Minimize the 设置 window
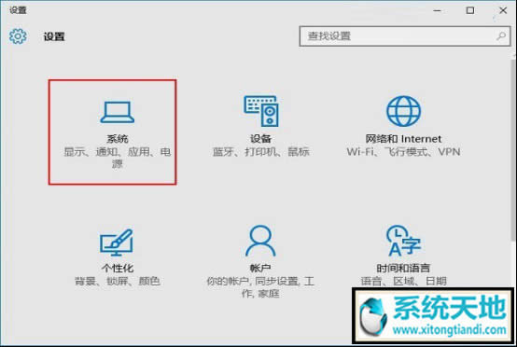The image size is (517, 347). pos(437,10)
